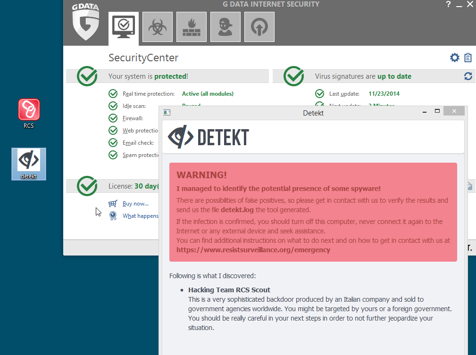Screen dimensions: 476x355
Task: Click the system protected status checkmark
Action: pos(87,76)
